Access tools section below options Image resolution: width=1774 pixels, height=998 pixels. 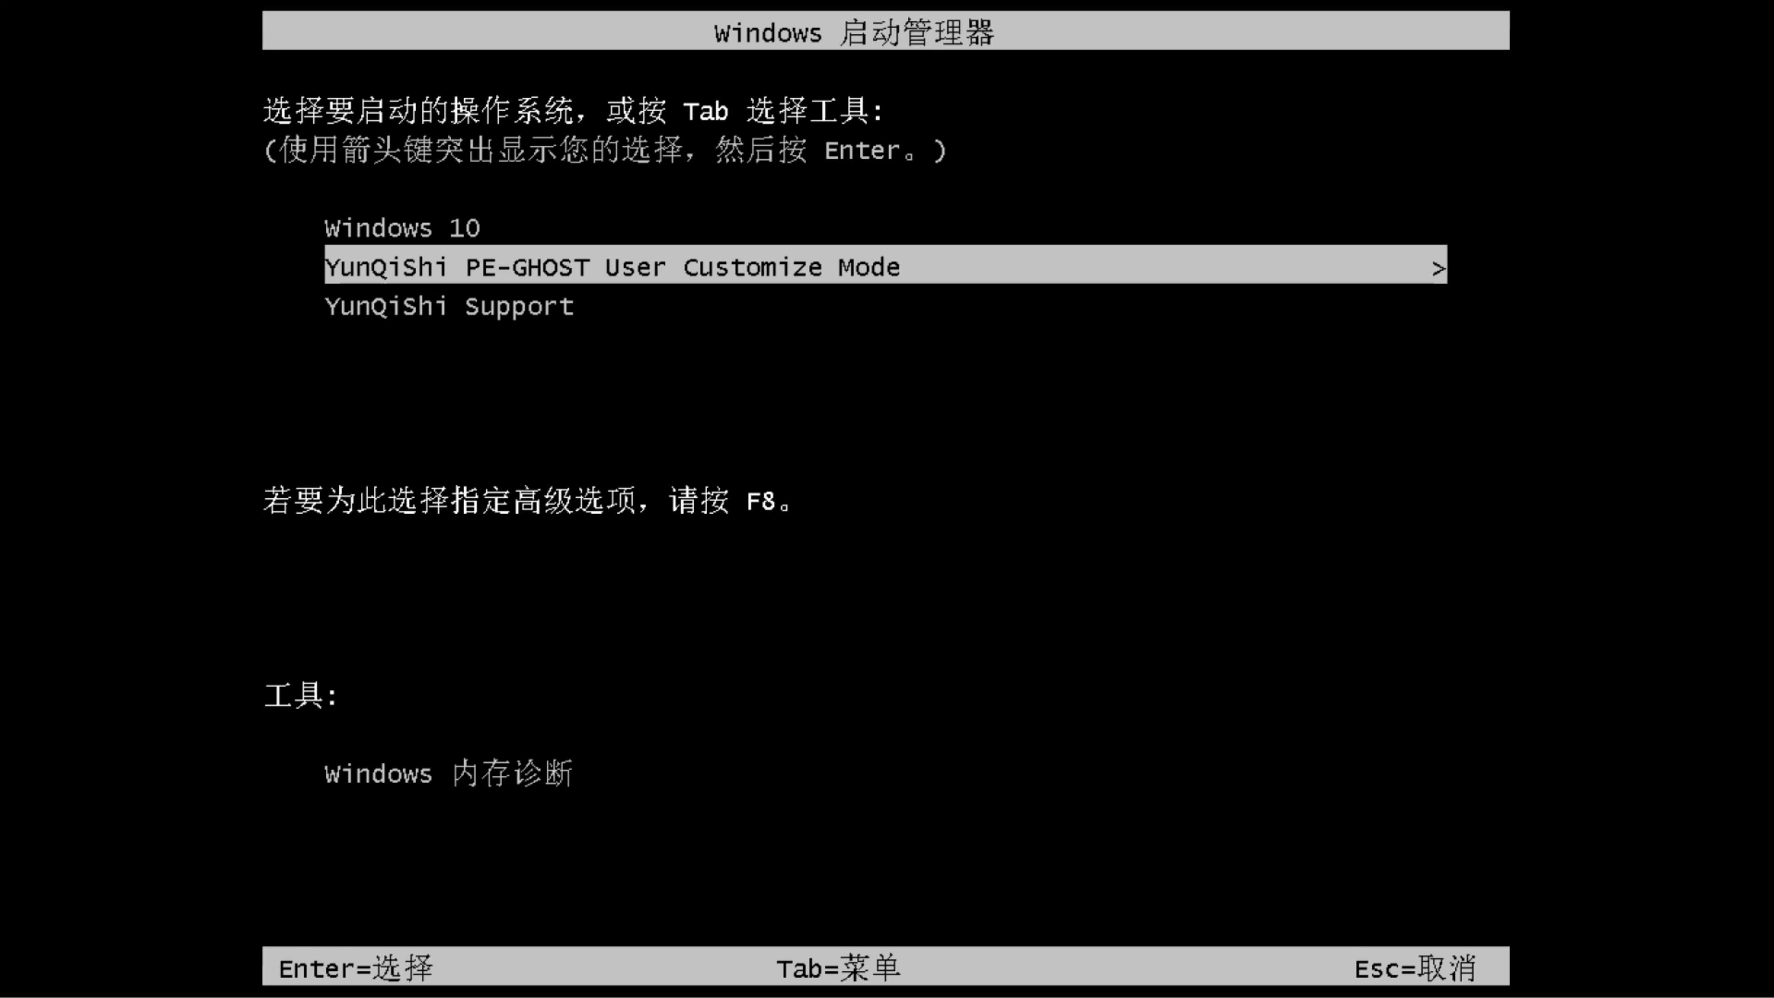coord(449,774)
